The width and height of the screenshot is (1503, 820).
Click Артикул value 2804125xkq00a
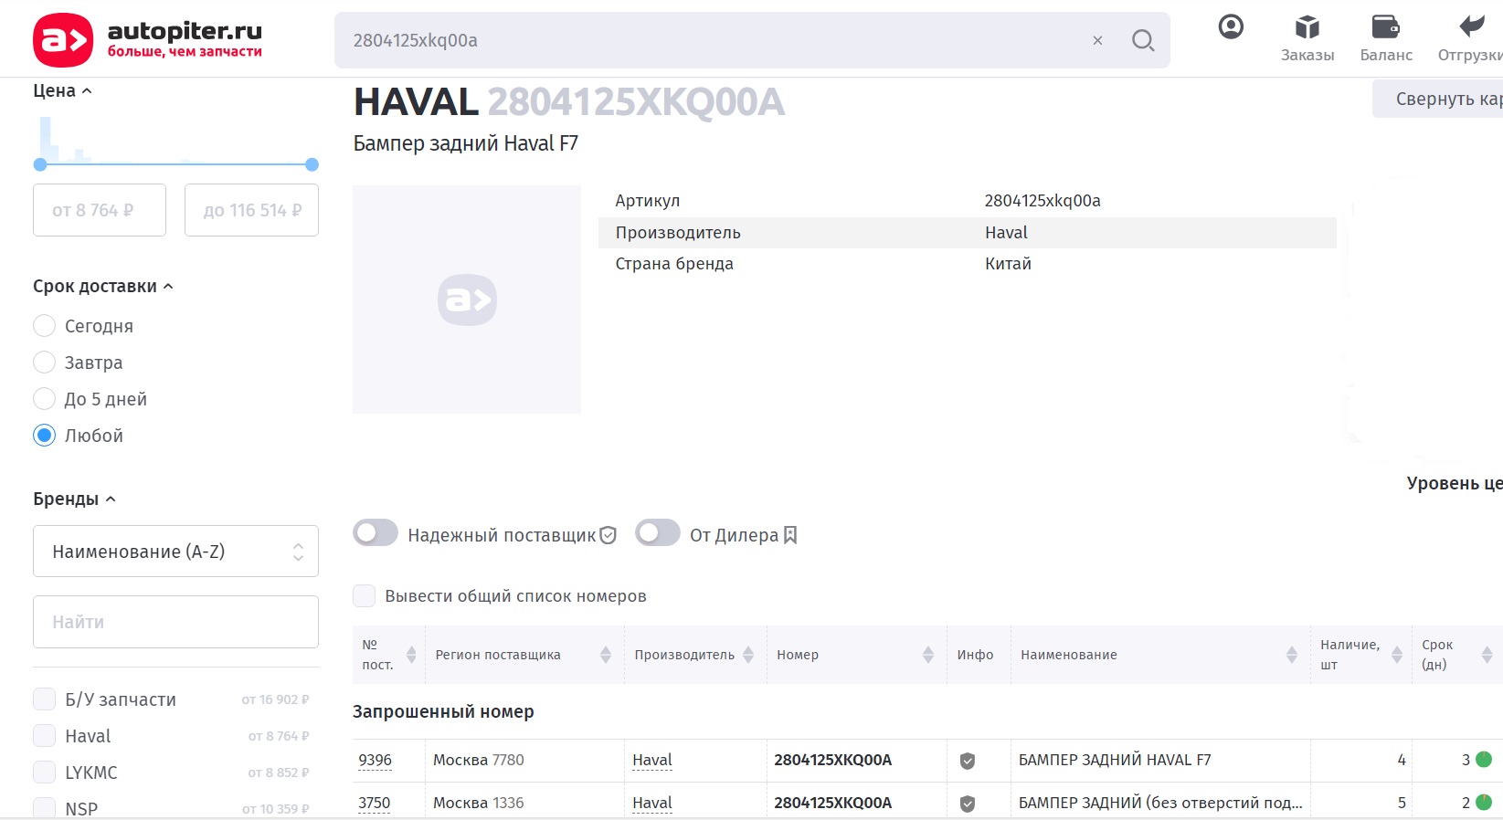pyautogui.click(x=1043, y=201)
